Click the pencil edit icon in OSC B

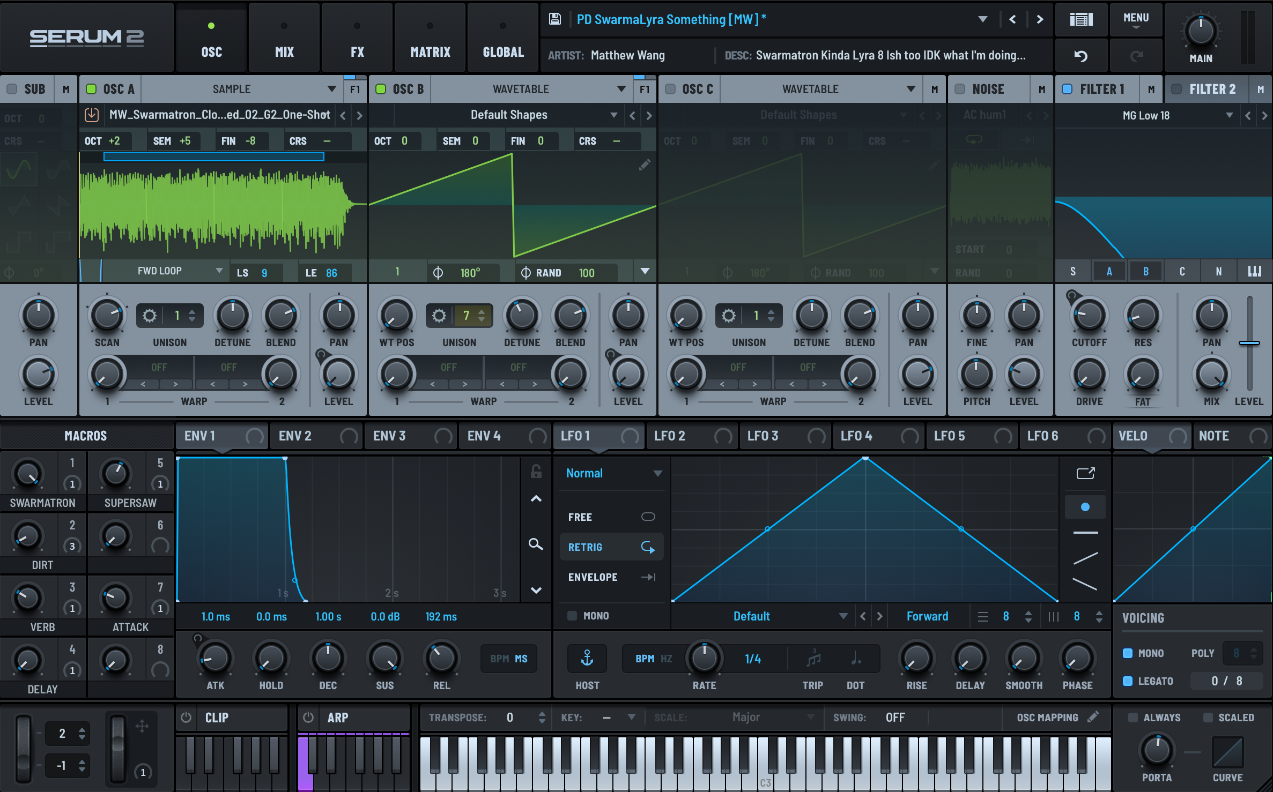(x=645, y=165)
